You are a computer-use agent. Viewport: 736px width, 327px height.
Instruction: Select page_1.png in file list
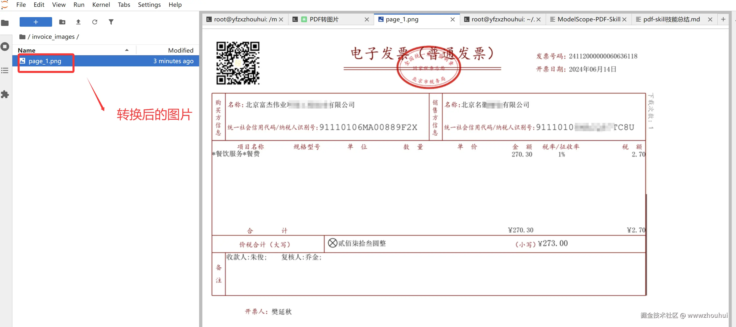(x=45, y=61)
